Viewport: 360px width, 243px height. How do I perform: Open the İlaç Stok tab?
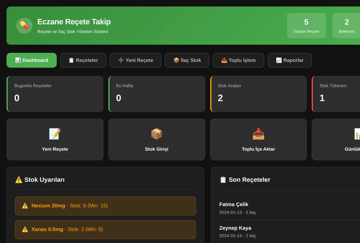tap(187, 60)
